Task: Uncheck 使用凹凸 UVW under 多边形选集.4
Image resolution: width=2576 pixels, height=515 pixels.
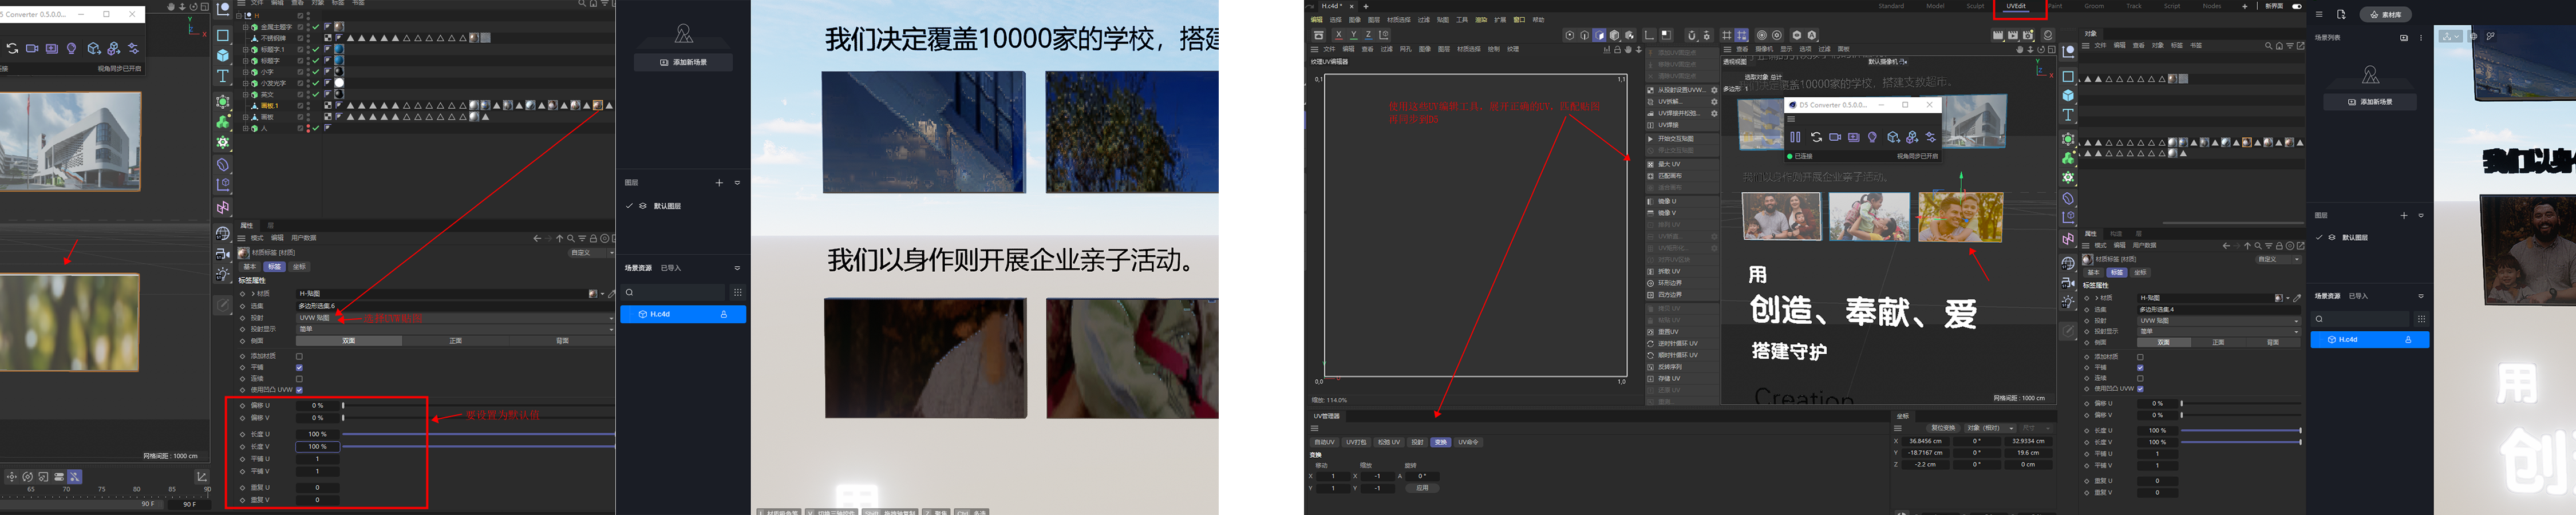Action: point(2140,388)
